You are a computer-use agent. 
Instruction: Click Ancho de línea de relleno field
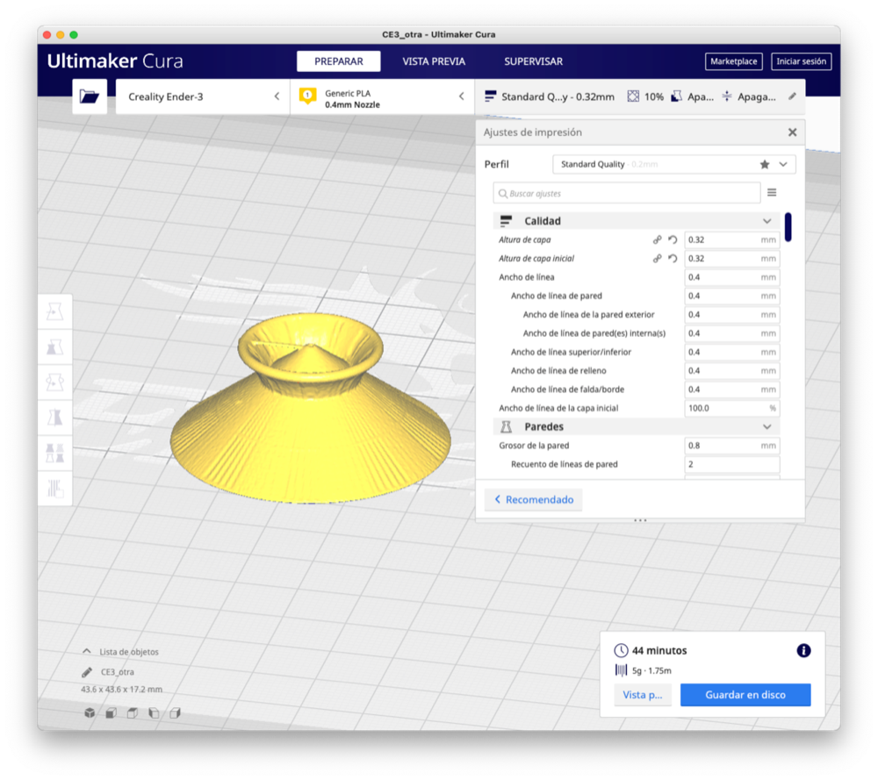pyautogui.click(x=732, y=371)
